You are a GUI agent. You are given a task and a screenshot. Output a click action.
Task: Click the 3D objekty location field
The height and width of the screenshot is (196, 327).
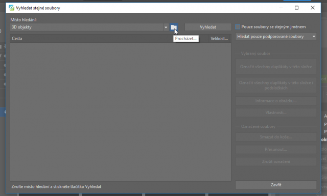[87, 27]
